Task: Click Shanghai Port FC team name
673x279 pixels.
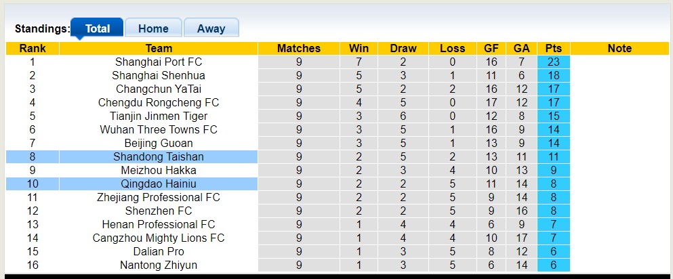Action: pos(159,62)
